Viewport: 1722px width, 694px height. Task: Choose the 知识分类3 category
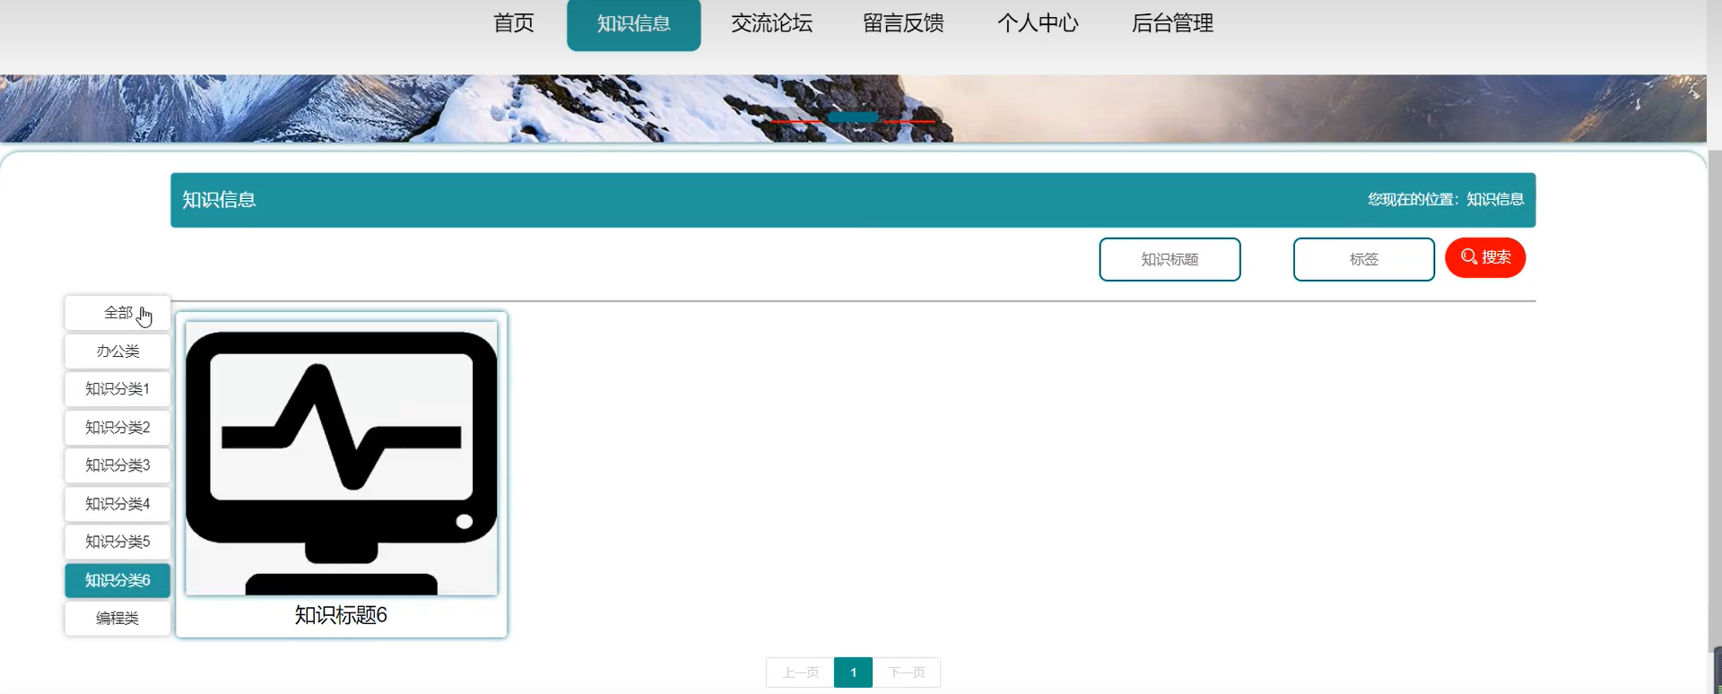tap(117, 465)
